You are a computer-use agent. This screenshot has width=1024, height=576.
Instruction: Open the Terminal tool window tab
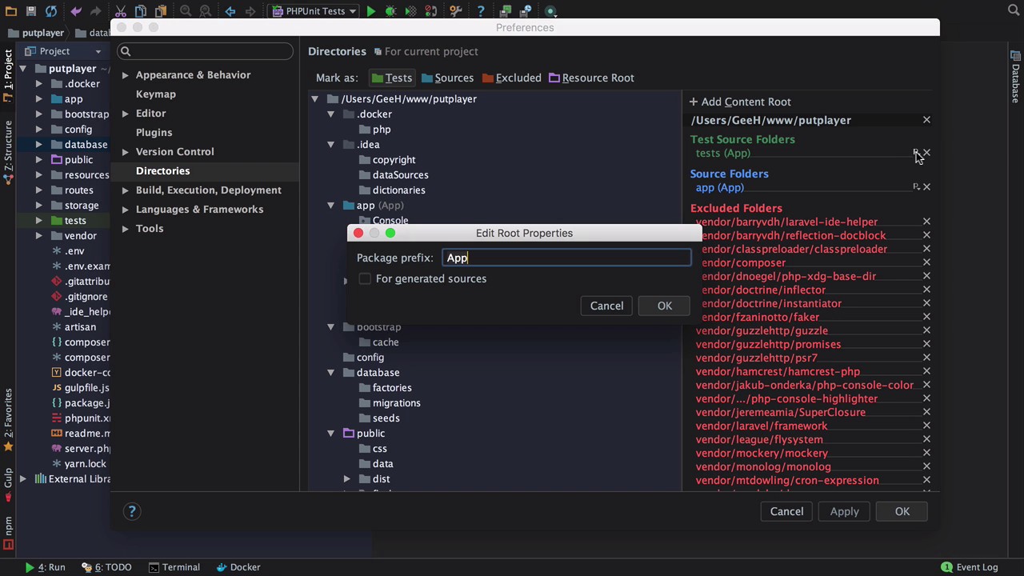pyautogui.click(x=174, y=567)
